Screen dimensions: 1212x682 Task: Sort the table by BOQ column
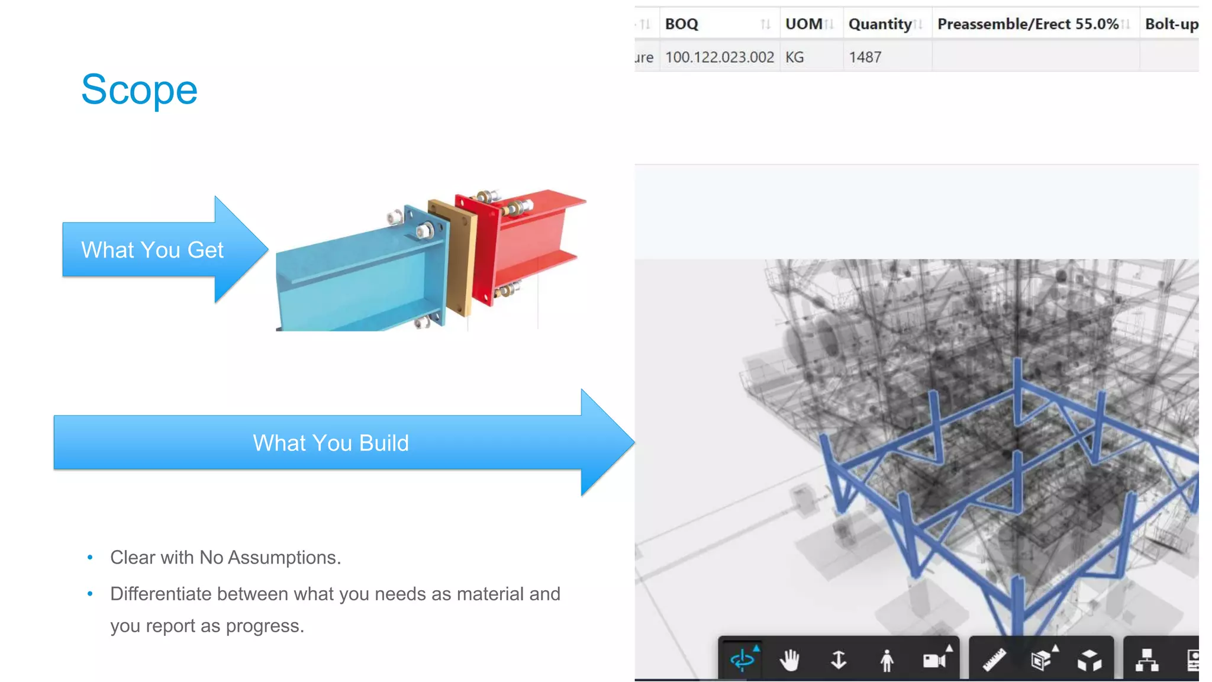point(765,24)
